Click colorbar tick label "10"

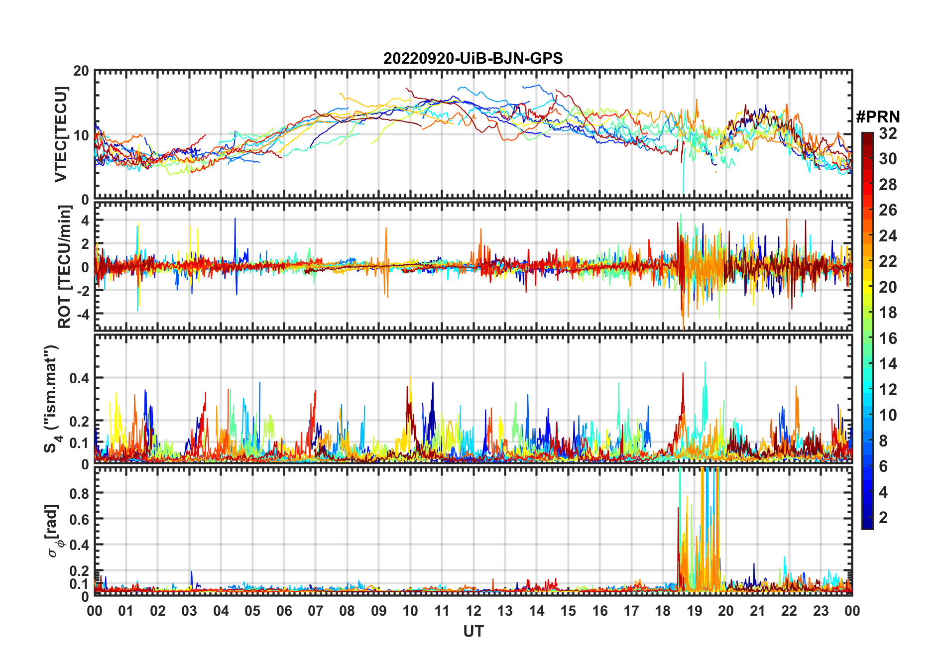coord(888,415)
